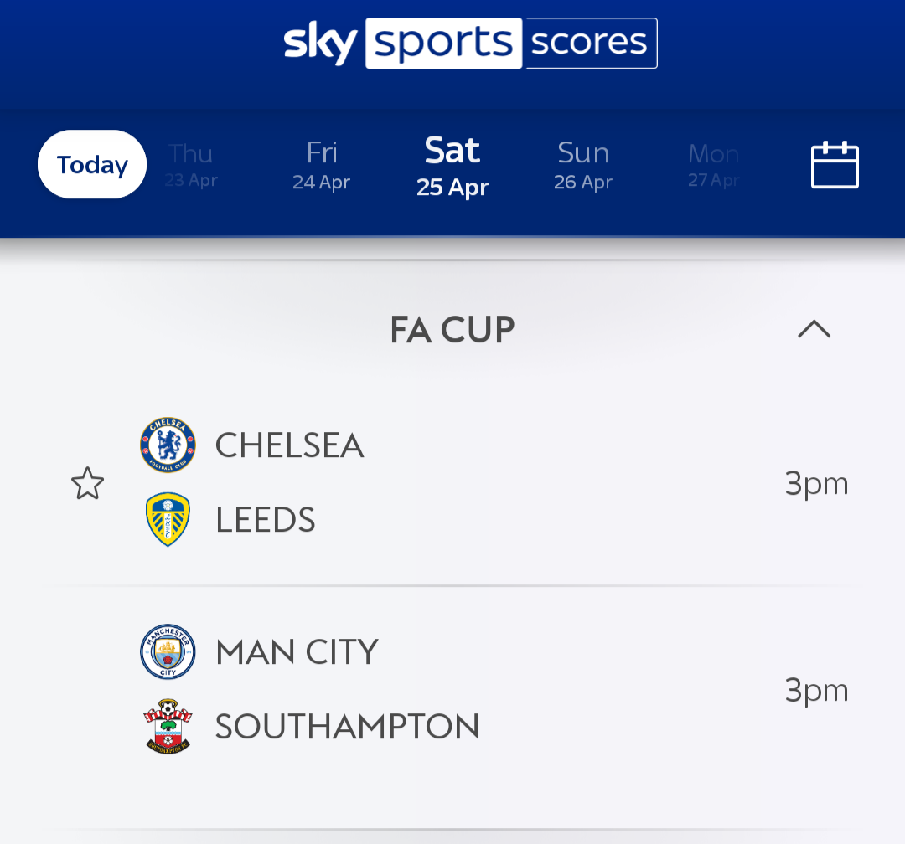Select the Mon 27 Apr tab

(x=713, y=165)
